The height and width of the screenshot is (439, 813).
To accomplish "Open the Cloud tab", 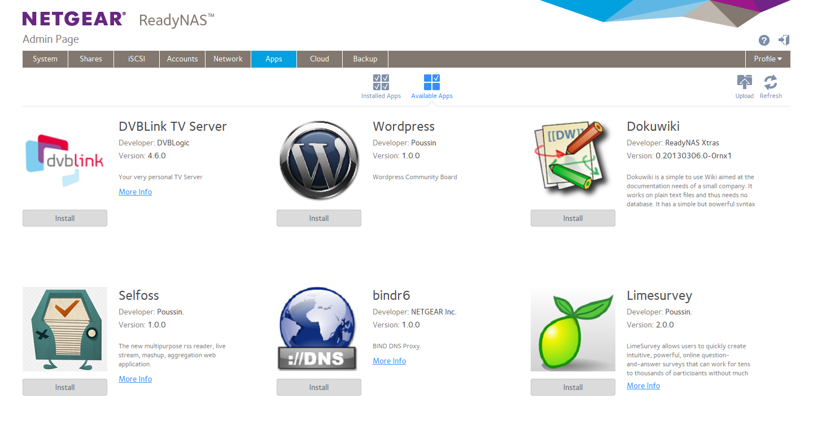I will coord(320,59).
